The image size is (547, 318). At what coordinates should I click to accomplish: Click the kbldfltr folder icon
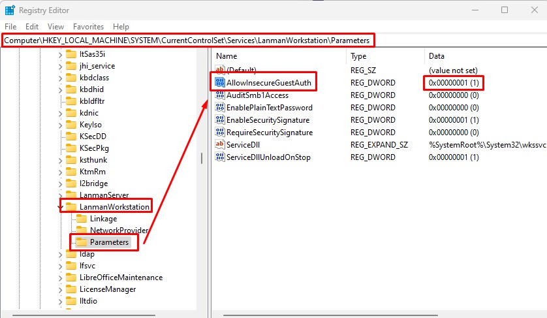pos(71,101)
